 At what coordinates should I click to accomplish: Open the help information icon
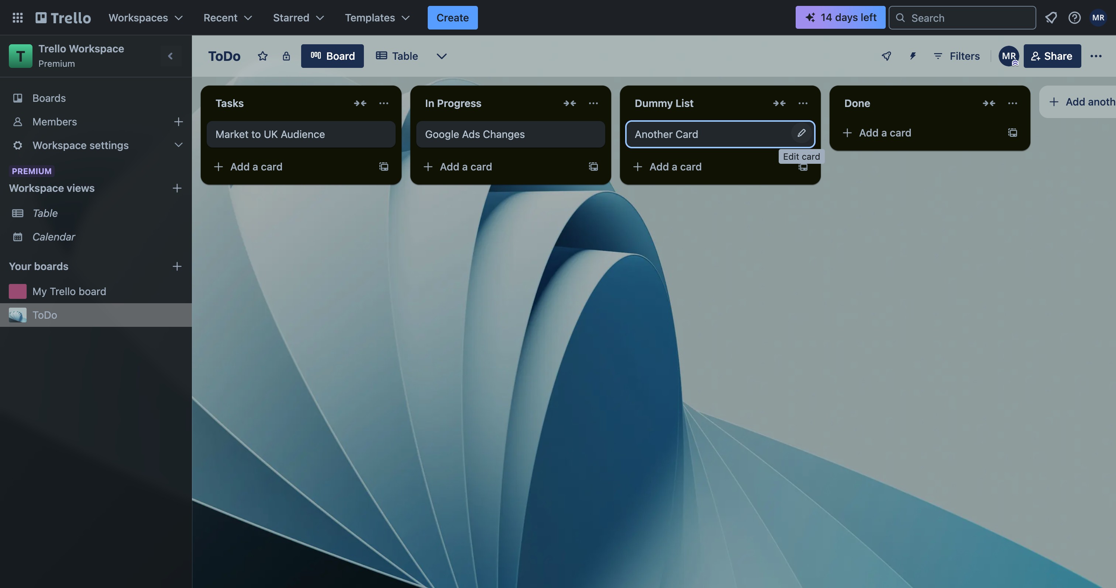1074,18
